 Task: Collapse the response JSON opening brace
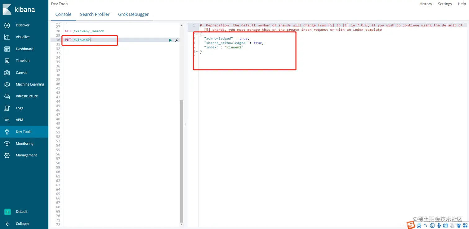(x=197, y=34)
